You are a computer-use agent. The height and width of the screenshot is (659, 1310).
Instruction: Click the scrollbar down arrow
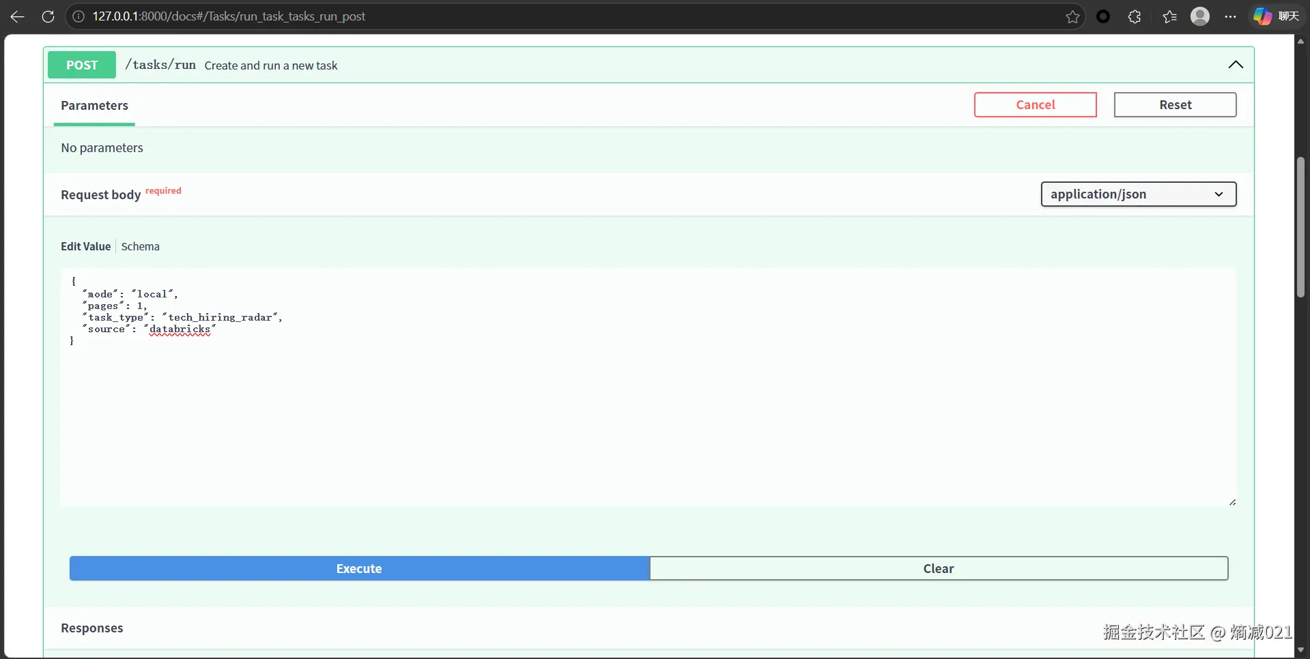pyautogui.click(x=1300, y=649)
